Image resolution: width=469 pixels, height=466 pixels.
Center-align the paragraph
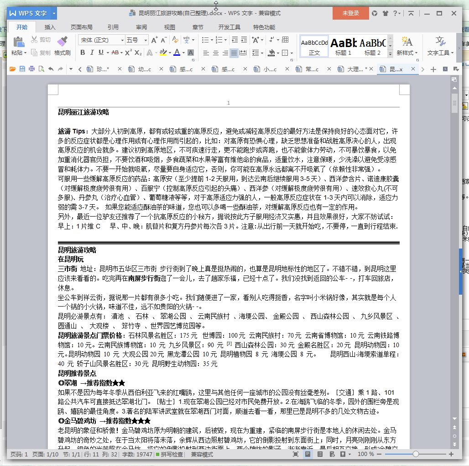click(216, 53)
